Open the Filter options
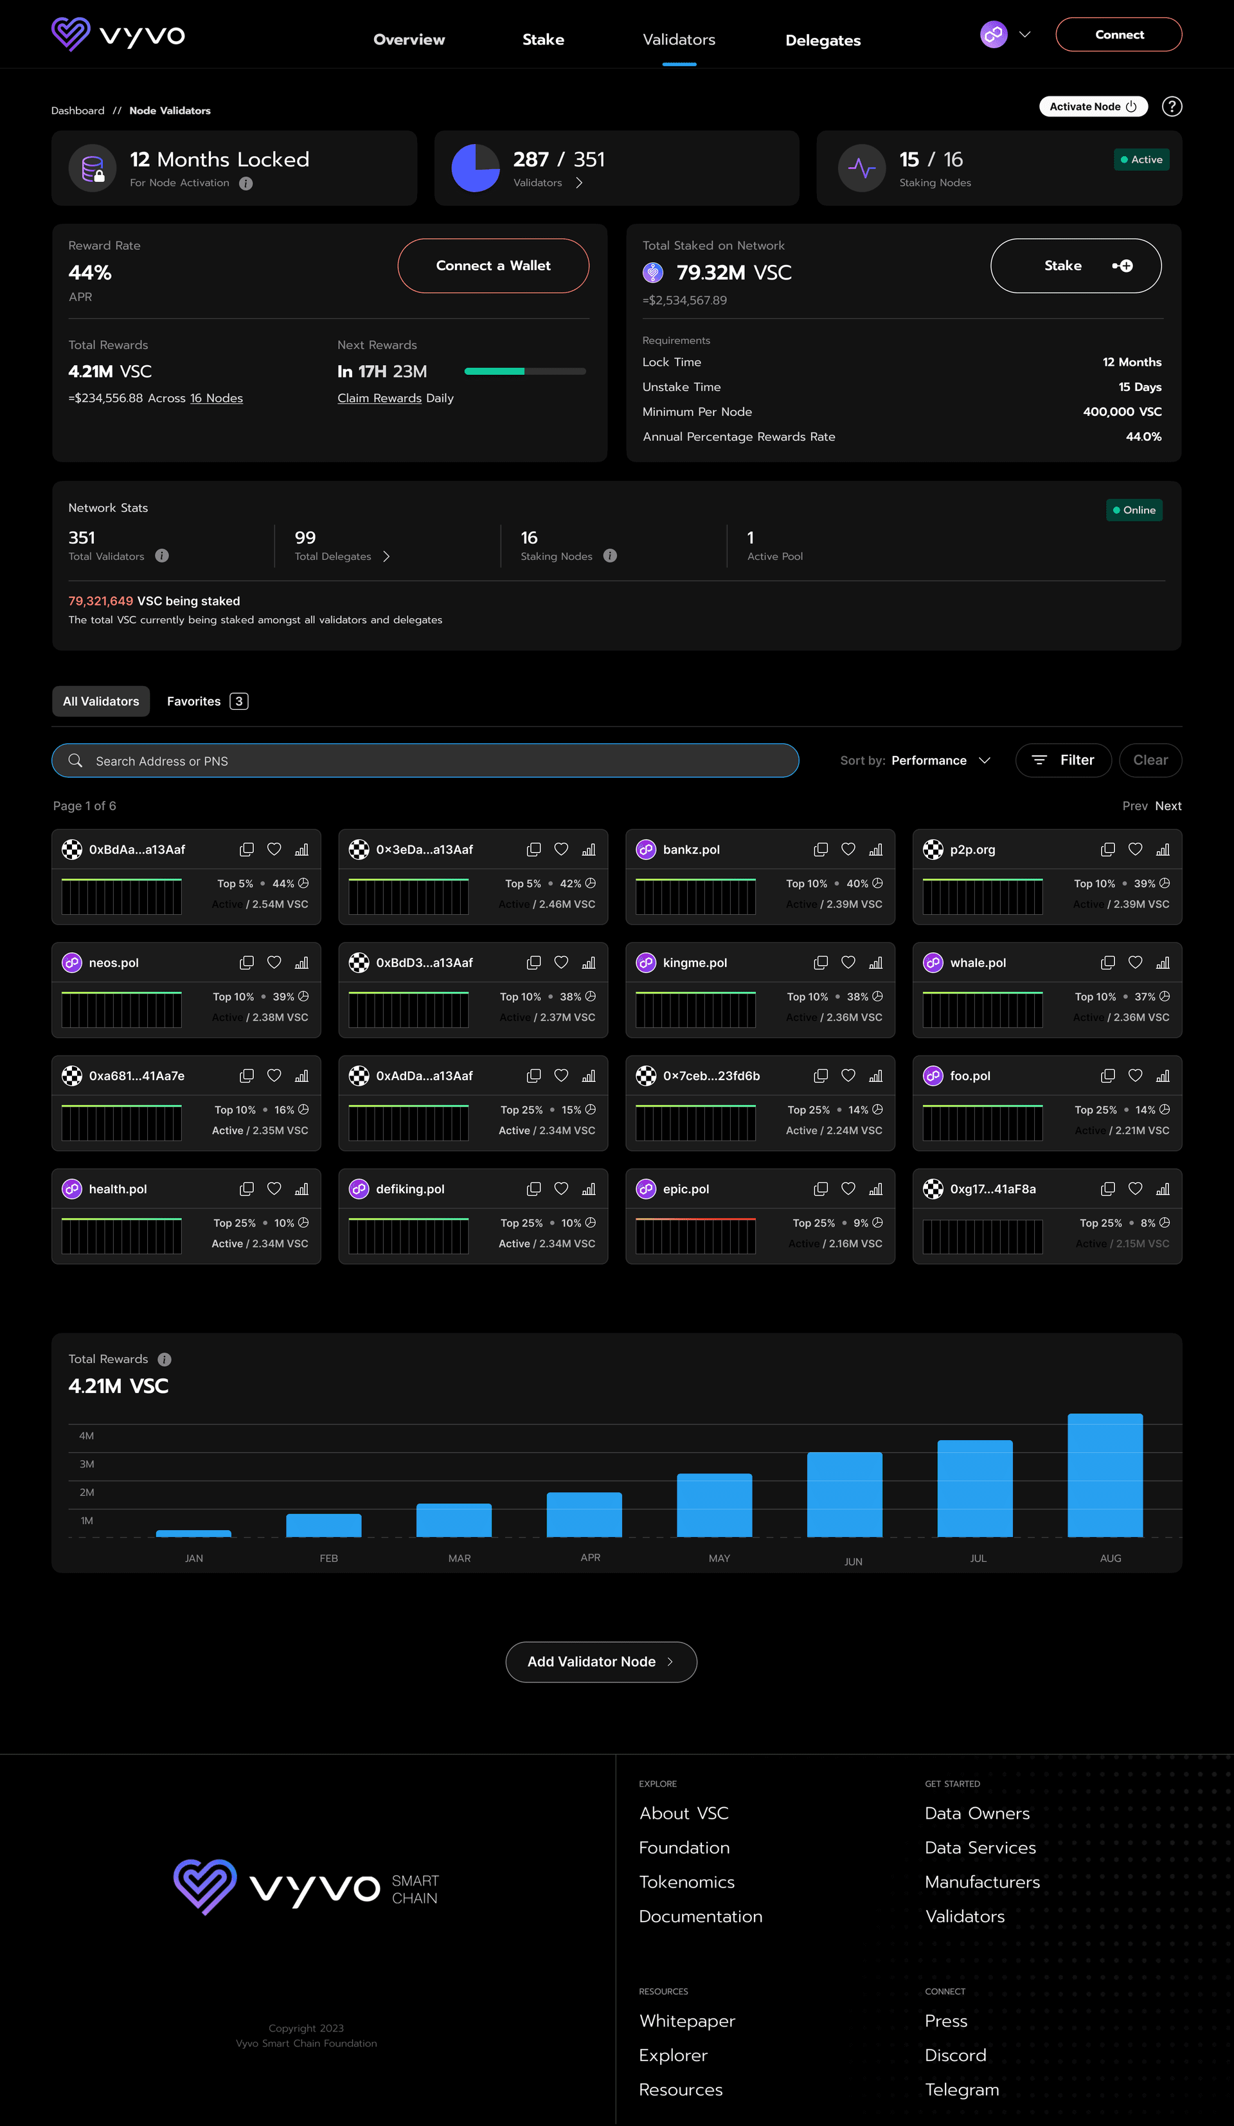1234x2126 pixels. (1064, 760)
